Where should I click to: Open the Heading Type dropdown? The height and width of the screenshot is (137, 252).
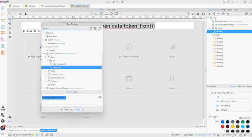pos(236,106)
